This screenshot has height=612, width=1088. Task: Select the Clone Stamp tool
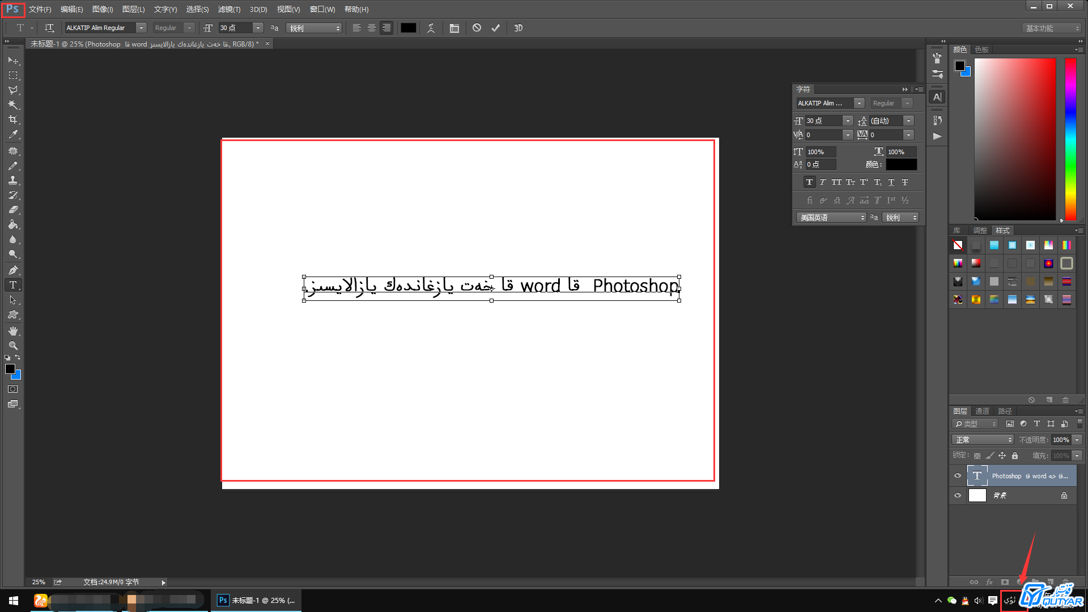click(13, 181)
